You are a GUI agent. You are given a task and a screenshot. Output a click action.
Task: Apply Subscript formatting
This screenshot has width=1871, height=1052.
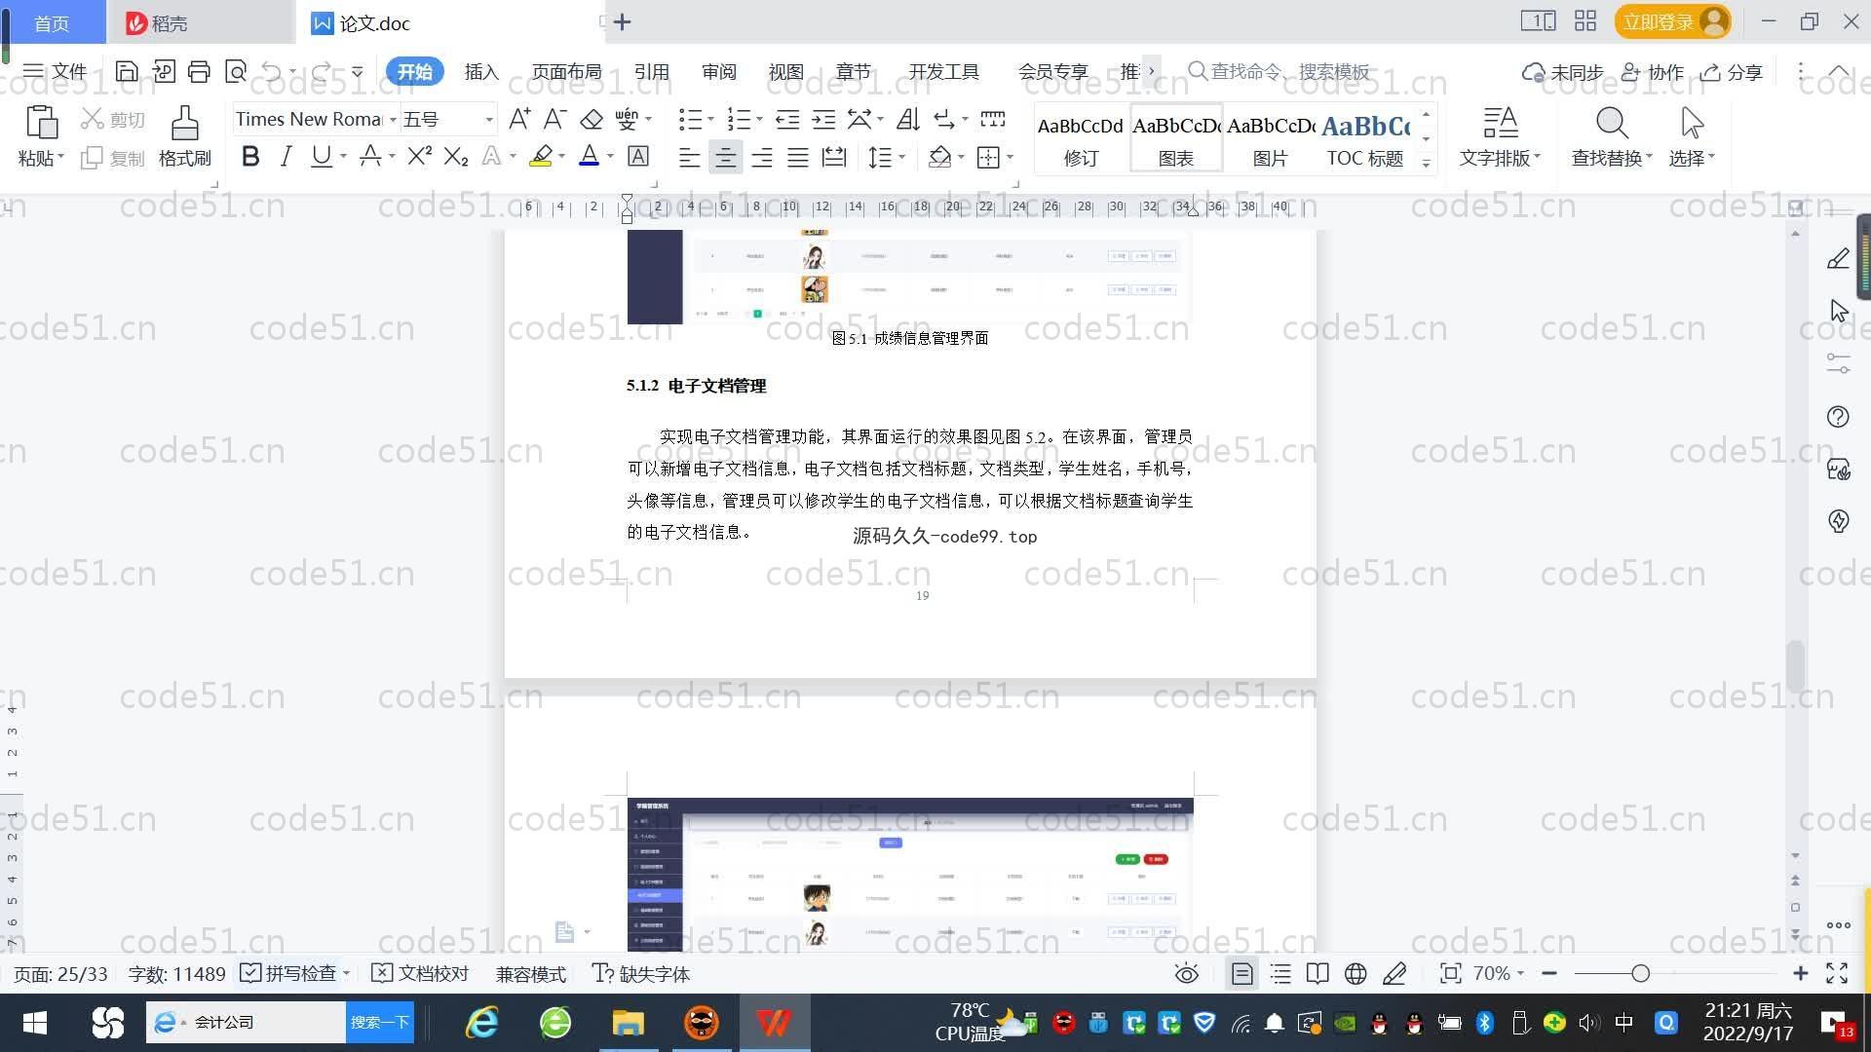click(456, 157)
